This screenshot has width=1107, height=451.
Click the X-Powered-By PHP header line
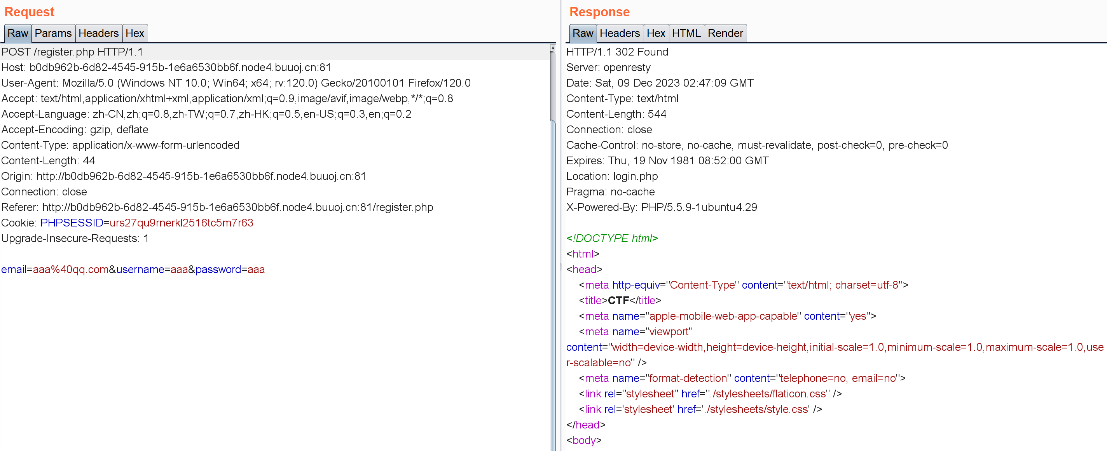pyautogui.click(x=662, y=207)
